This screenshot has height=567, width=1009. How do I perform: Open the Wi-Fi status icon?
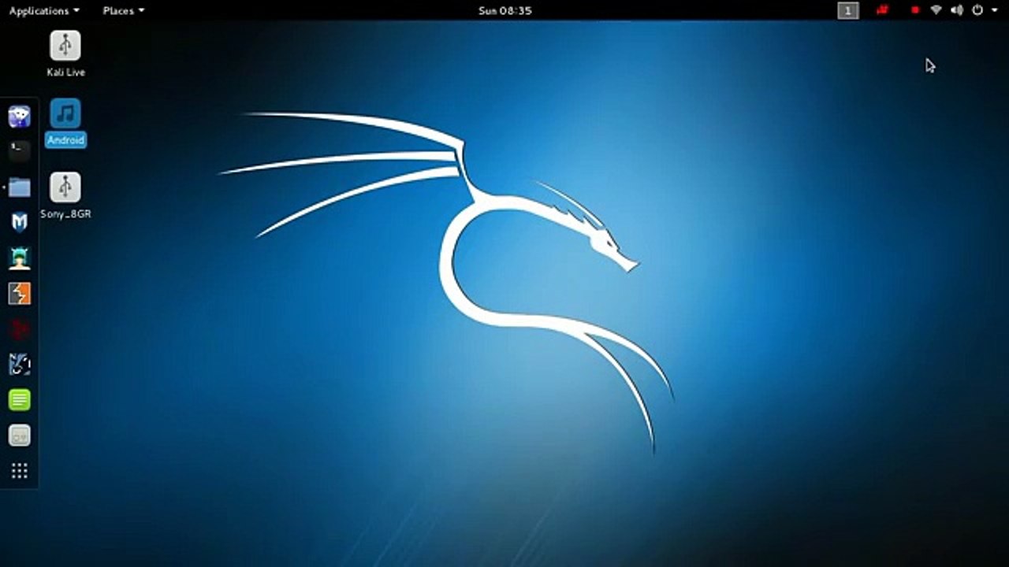[x=936, y=10]
